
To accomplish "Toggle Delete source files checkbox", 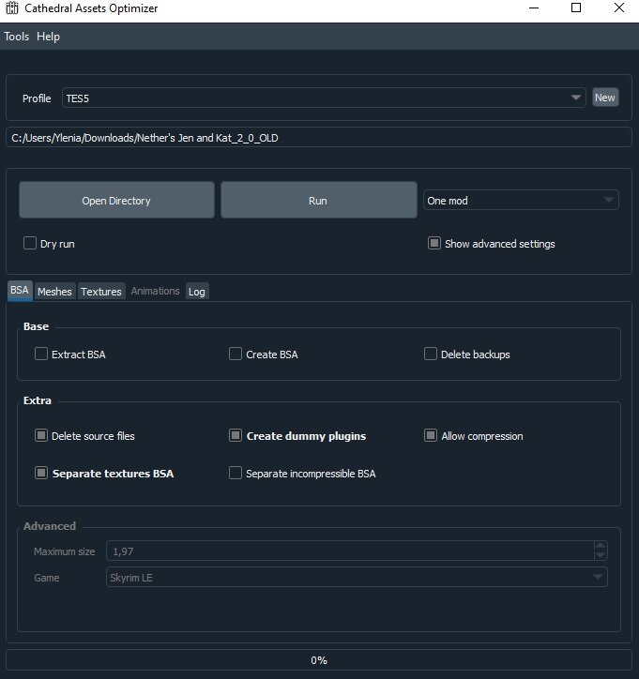I will [41, 435].
